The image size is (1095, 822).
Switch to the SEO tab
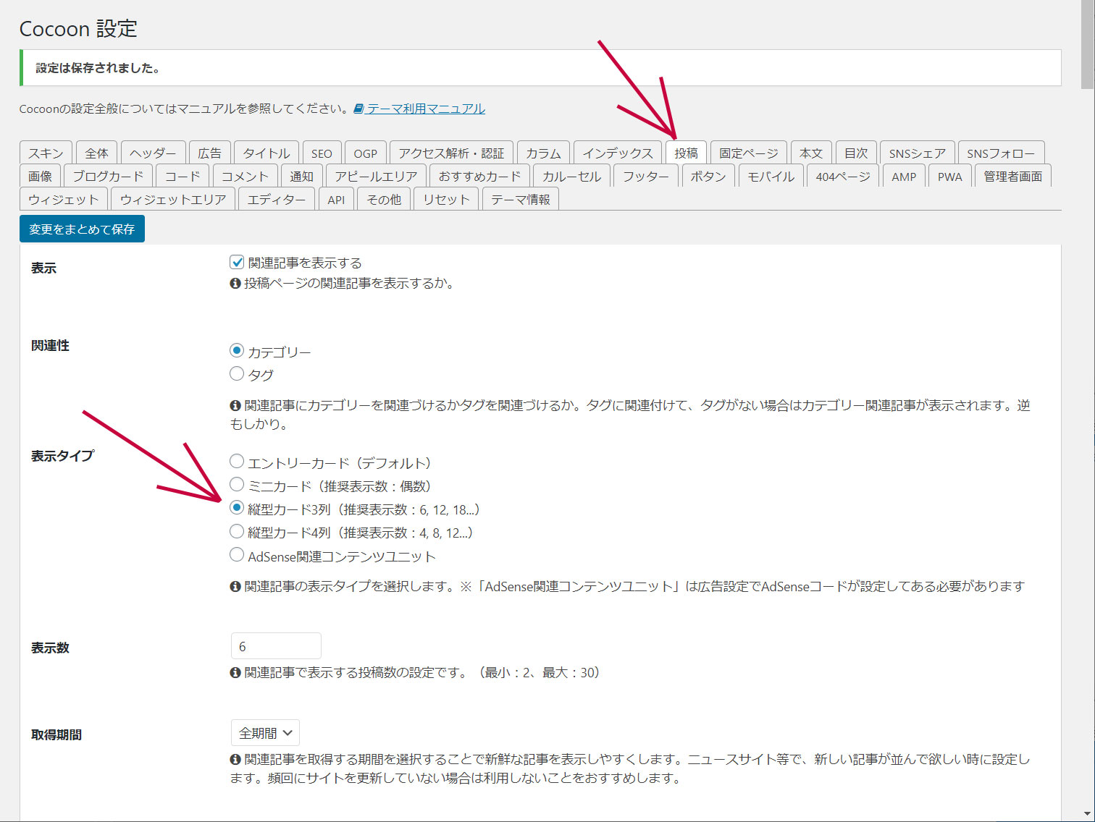click(x=322, y=153)
